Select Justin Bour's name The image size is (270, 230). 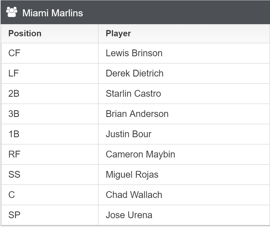tap(129, 134)
